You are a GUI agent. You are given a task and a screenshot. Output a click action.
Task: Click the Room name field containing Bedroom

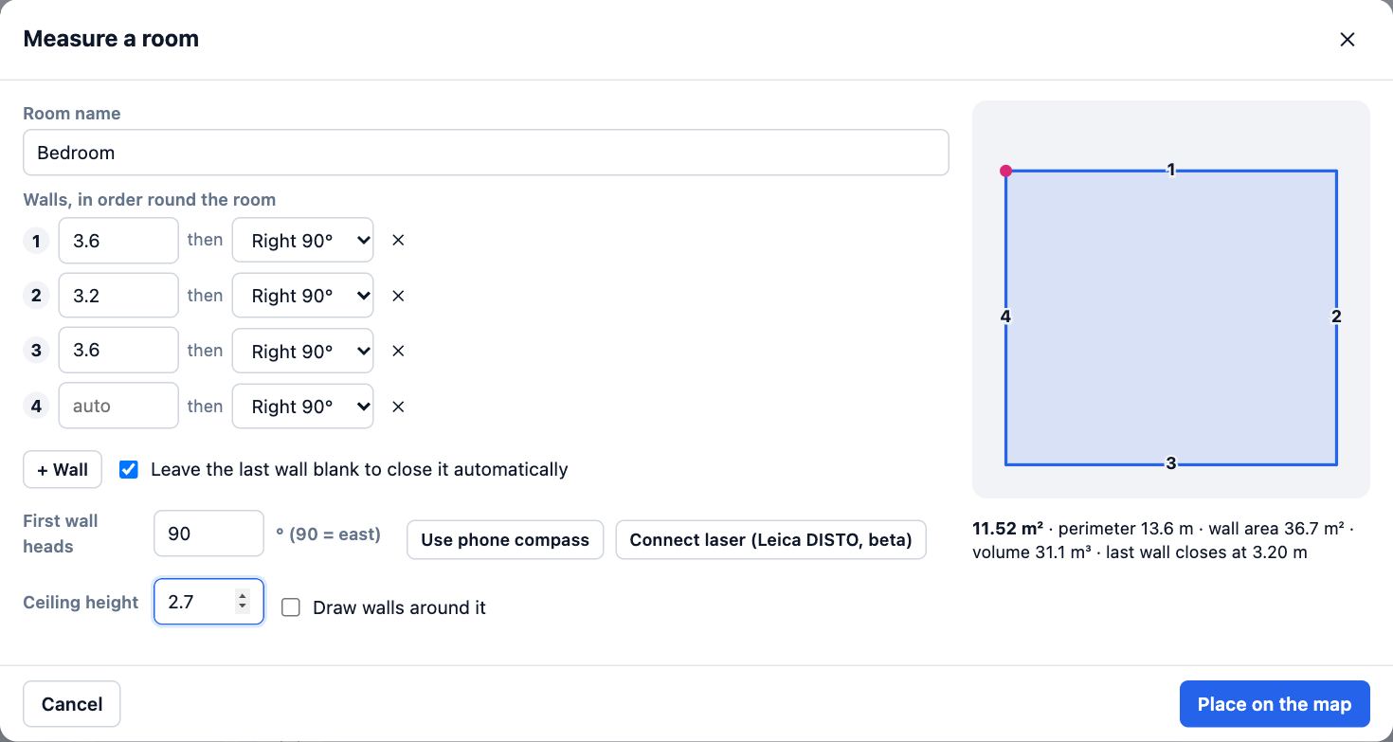click(486, 153)
